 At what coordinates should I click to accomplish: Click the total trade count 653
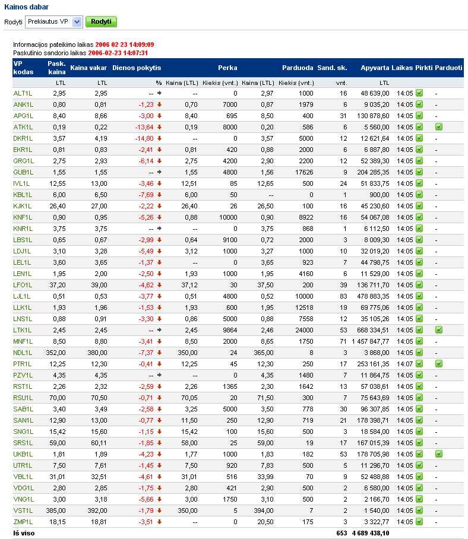pyautogui.click(x=342, y=533)
